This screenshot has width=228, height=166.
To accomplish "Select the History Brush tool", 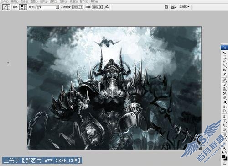I will click(x=224, y=93).
